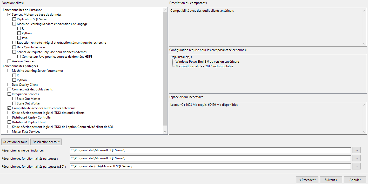Image resolution: width=368 pixels, height=184 pixels.
Task: Select Master Data Services checkbox
Action: [x=9, y=132]
